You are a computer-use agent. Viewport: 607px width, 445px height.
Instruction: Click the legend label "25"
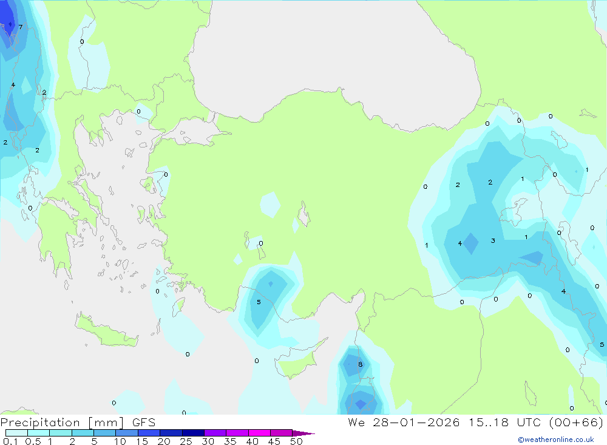pos(186,441)
